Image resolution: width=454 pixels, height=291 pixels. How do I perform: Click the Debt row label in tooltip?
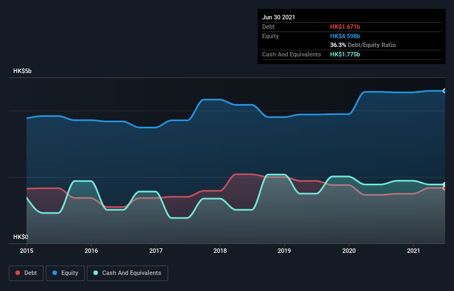tap(268, 27)
